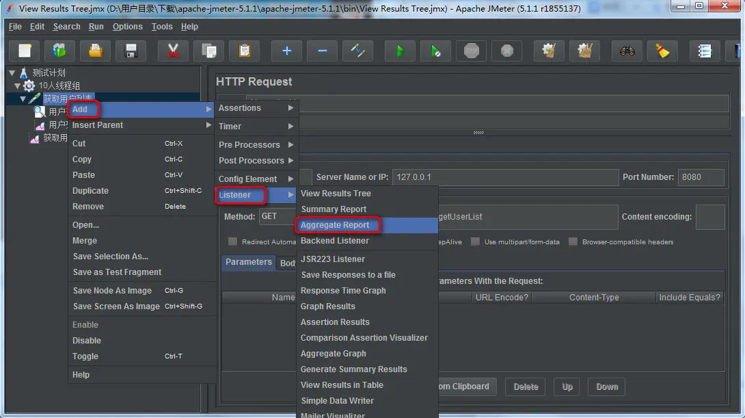Click the Down button
The image size is (745, 418).
(607, 387)
